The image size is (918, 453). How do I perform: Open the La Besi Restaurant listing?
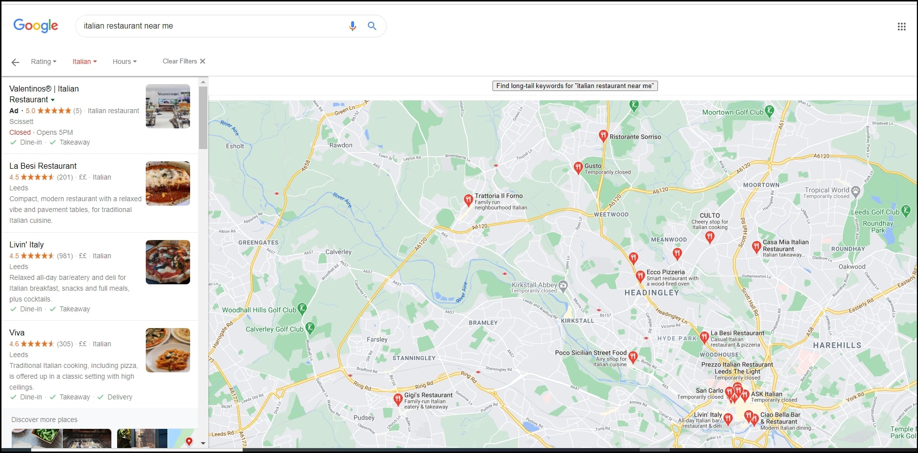[x=43, y=166]
